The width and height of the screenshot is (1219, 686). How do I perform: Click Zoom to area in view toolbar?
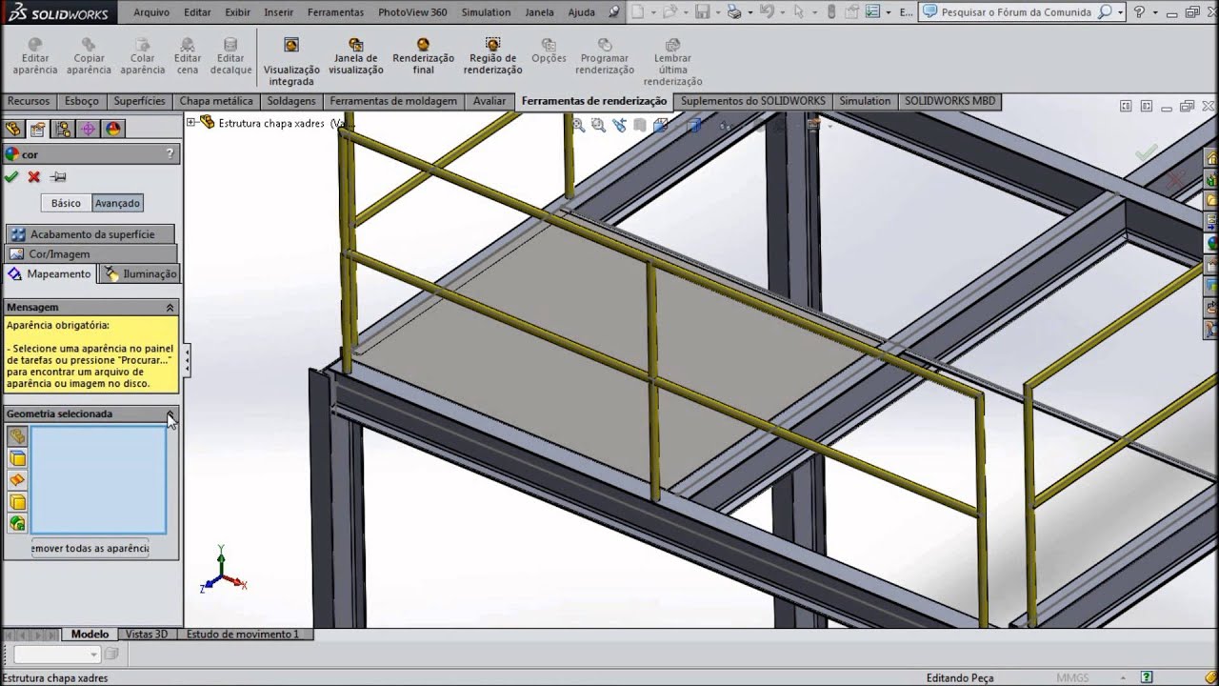coord(598,125)
